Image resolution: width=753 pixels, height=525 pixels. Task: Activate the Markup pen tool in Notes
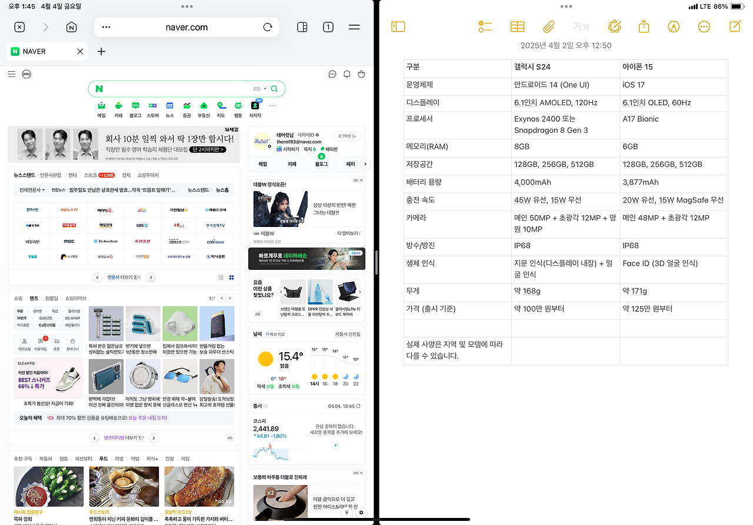click(x=674, y=26)
